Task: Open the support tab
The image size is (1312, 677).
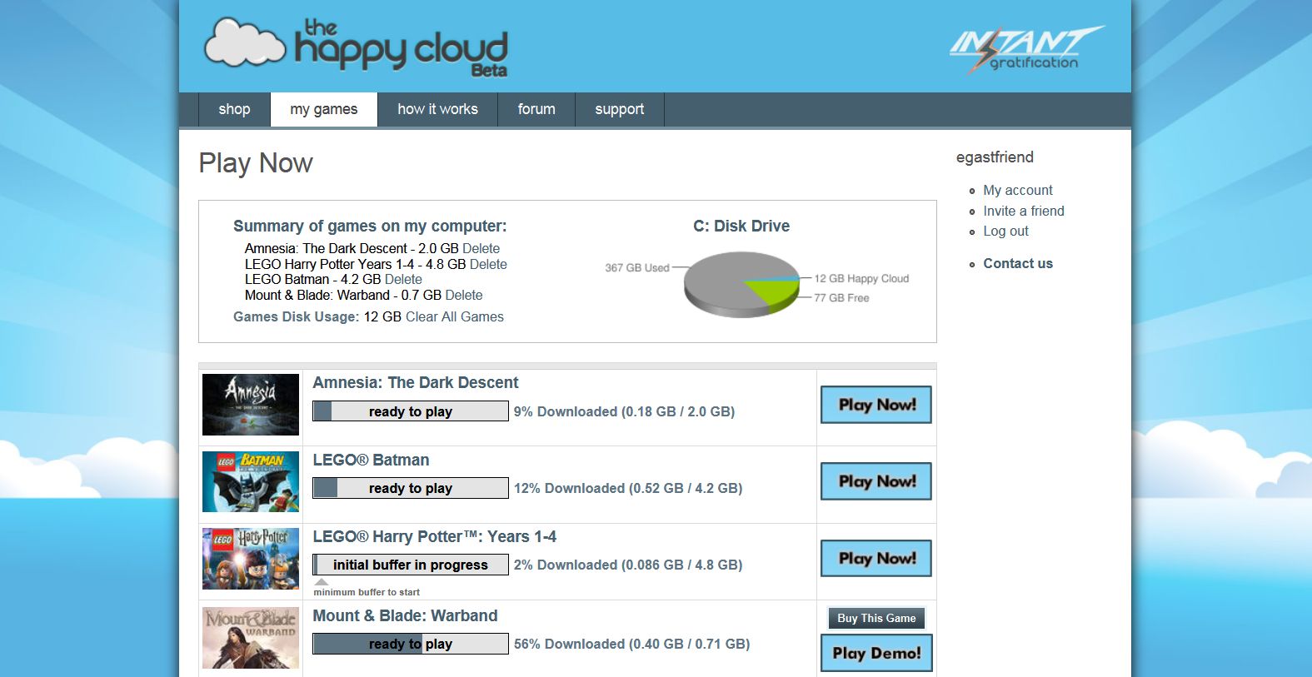Action: [x=620, y=109]
